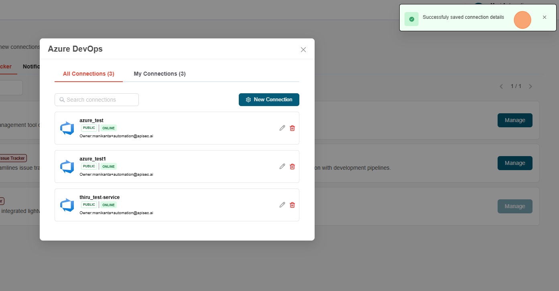559x291 pixels.
Task: Delete thiru_test-service using trash icon
Action: click(x=292, y=205)
